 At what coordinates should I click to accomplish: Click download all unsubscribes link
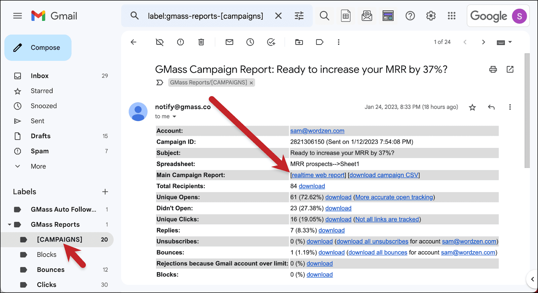tap(372, 242)
